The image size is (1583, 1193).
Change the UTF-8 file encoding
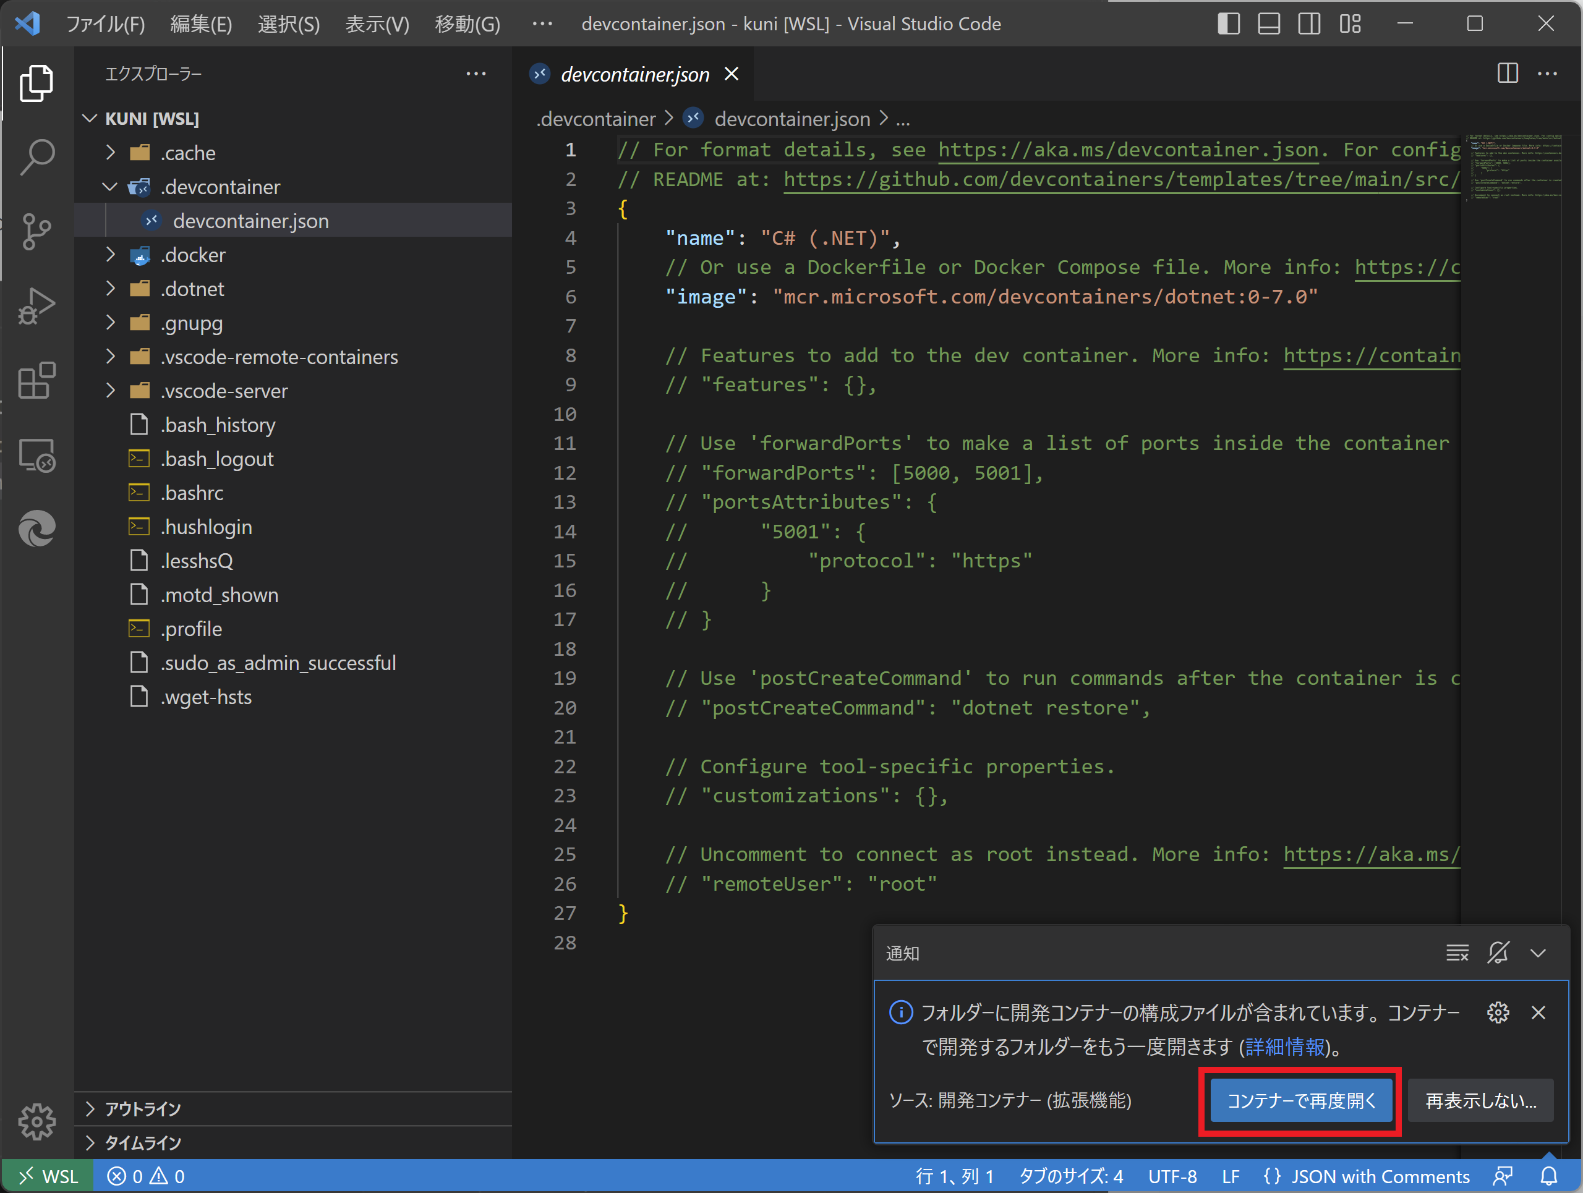1172,1176
